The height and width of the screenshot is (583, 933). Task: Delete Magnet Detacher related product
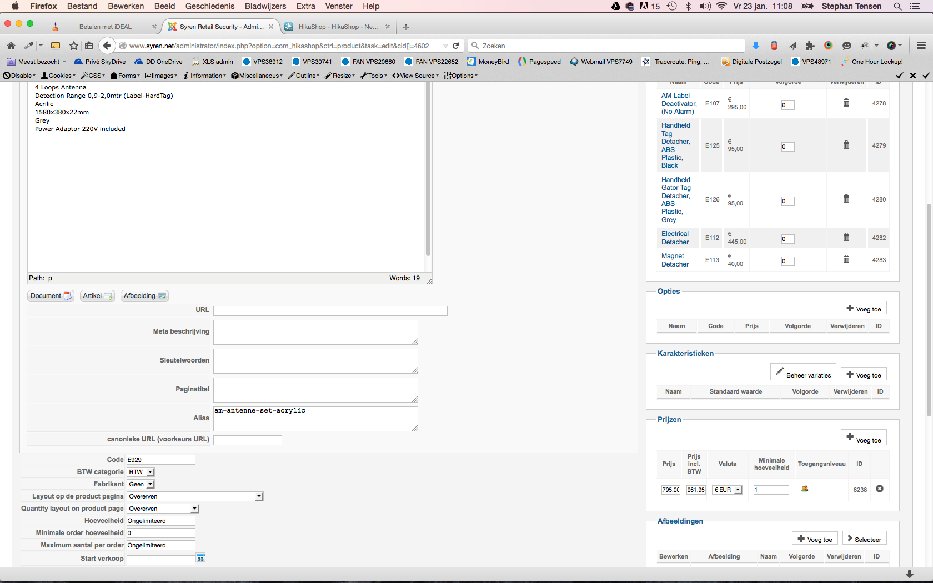(846, 259)
